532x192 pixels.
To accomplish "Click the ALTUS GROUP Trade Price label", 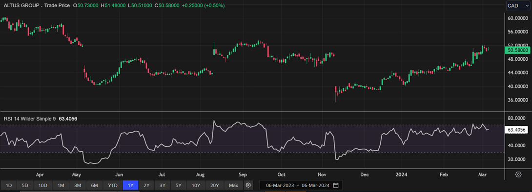I will [37, 6].
